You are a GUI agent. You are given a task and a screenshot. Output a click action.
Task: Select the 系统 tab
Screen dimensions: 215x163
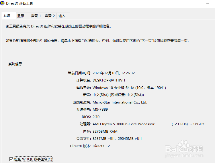pos(9,16)
